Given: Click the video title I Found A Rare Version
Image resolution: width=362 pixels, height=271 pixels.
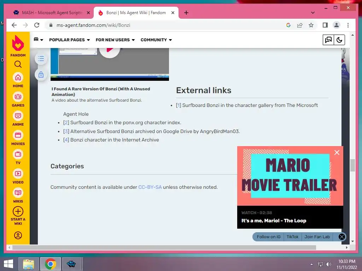Looking at the screenshot, I should [x=101, y=92].
